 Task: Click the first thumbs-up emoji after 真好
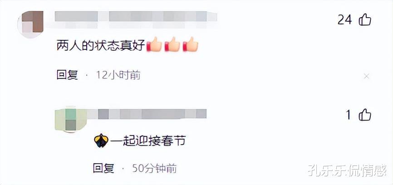coord(154,44)
